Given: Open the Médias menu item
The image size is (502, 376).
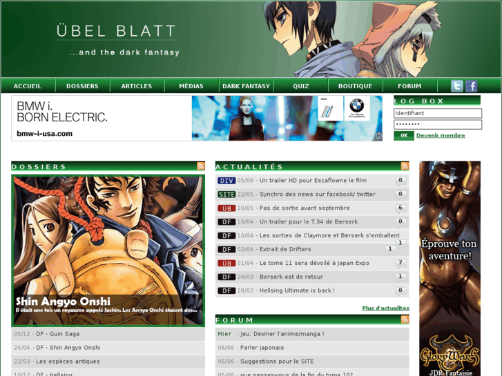Looking at the screenshot, I should tap(191, 86).
